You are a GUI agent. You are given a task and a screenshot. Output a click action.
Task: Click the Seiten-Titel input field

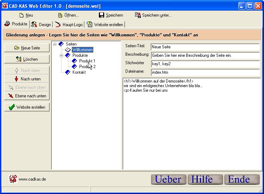pyautogui.click(x=205, y=47)
